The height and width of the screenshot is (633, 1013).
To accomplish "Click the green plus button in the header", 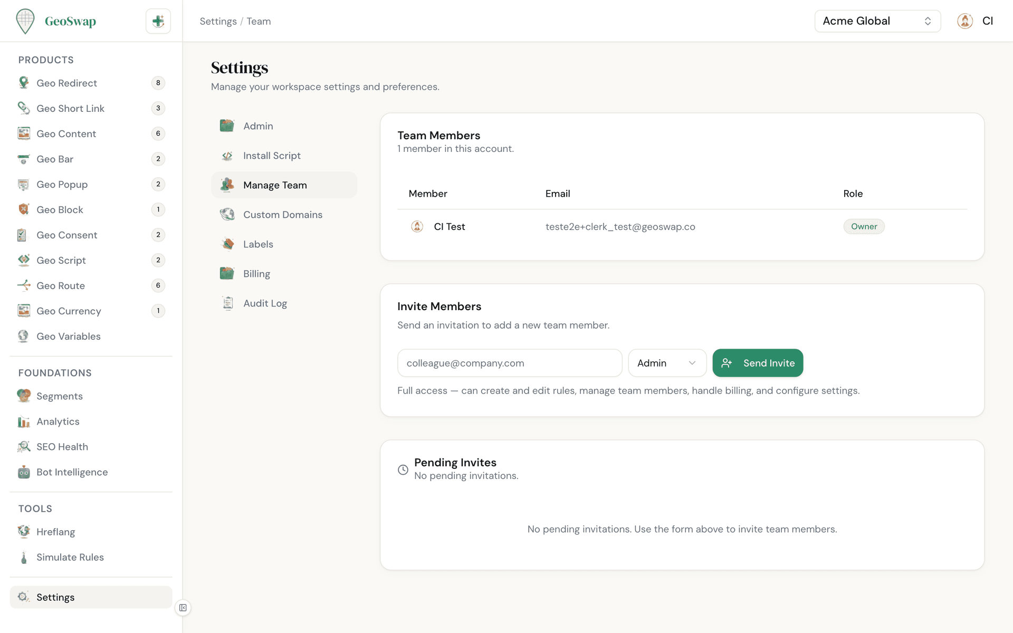I will 158,21.
